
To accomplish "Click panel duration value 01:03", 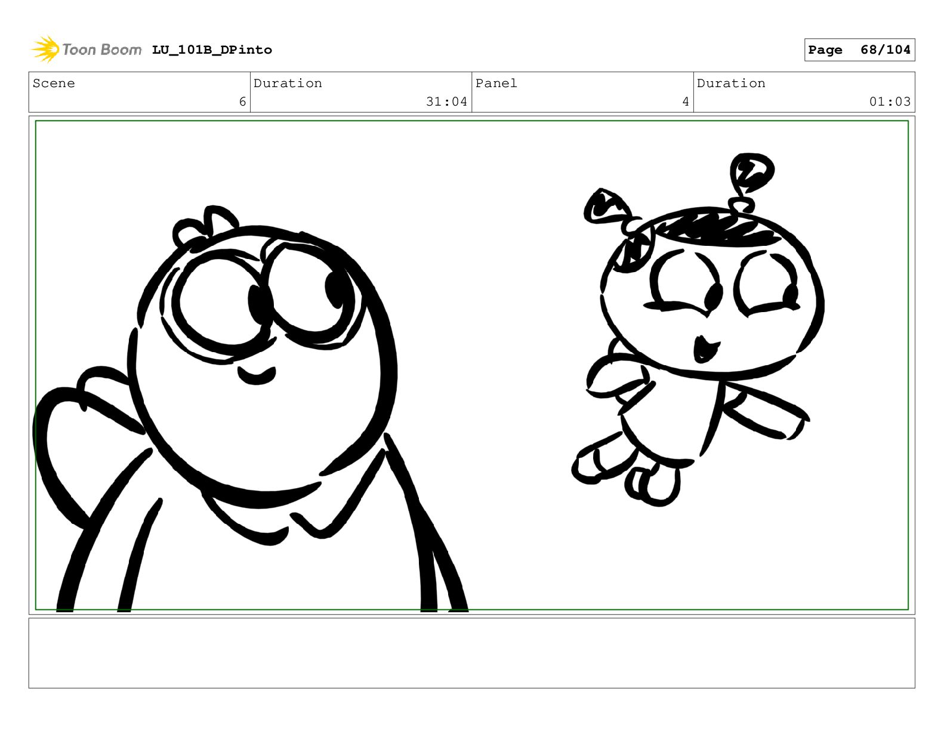I will click(890, 102).
